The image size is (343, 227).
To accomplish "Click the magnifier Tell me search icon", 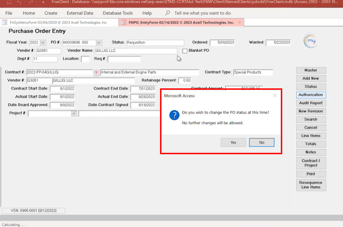I will [168, 13].
